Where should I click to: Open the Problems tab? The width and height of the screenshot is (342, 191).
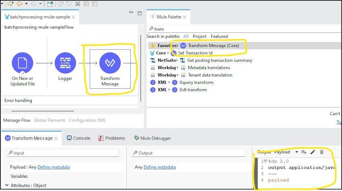[112, 138]
